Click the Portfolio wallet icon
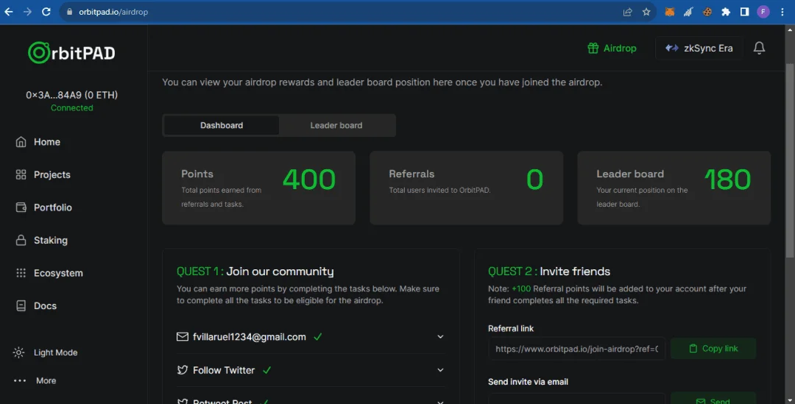 (21, 208)
